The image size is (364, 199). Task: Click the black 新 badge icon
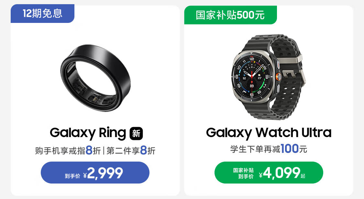pyautogui.click(x=136, y=134)
